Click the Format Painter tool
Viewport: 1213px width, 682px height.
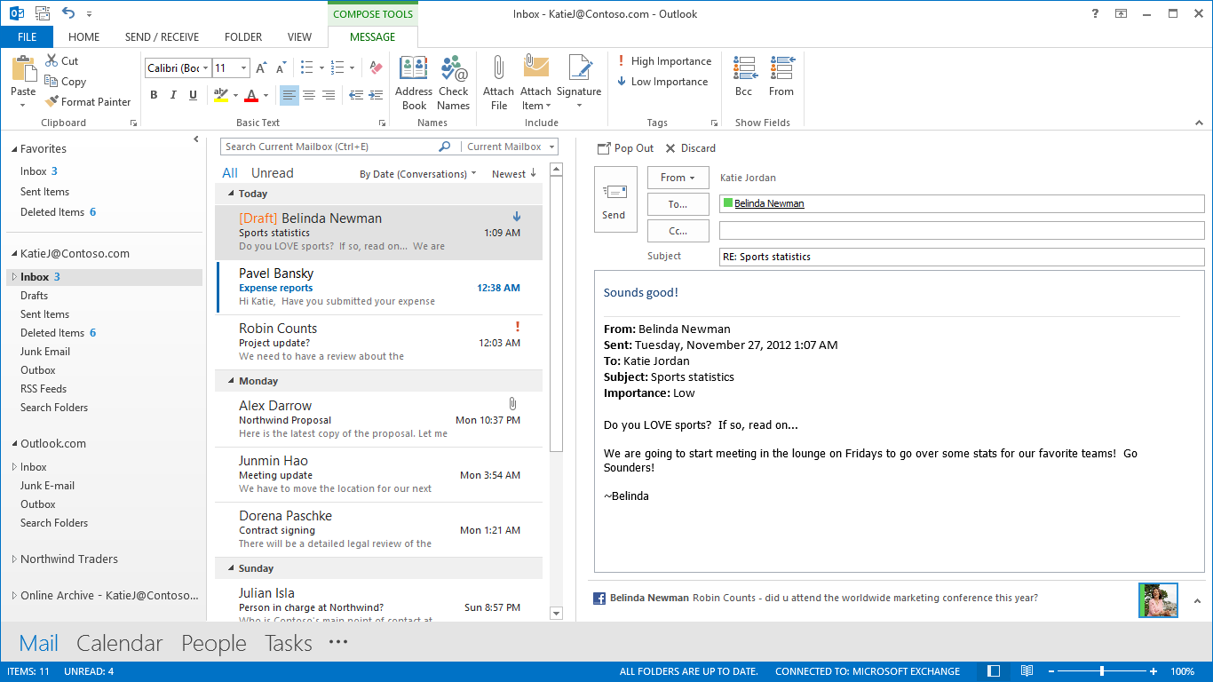pyautogui.click(x=88, y=102)
